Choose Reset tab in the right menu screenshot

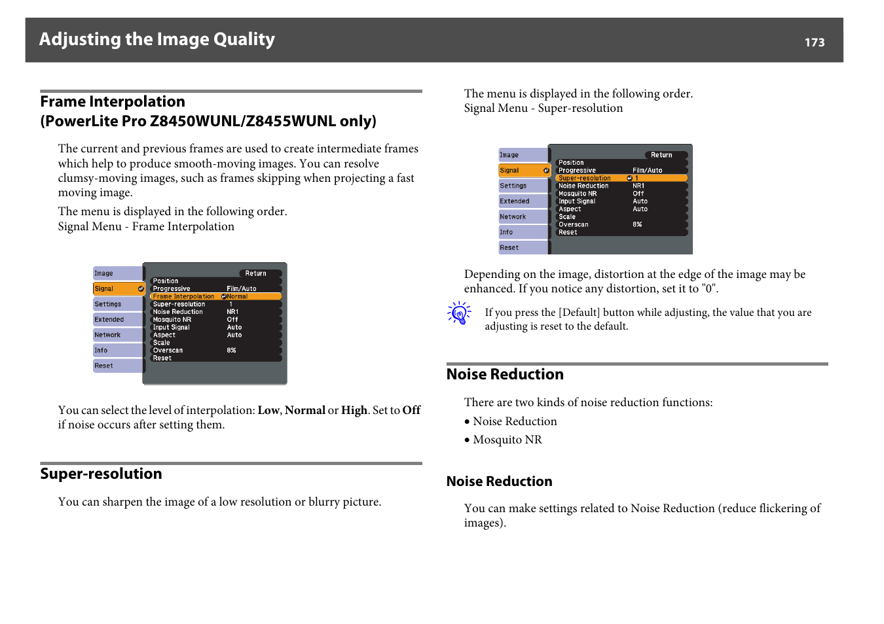point(523,248)
